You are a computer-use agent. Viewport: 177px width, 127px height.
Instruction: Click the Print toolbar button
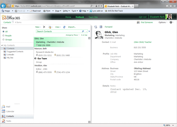pos(47,11)
